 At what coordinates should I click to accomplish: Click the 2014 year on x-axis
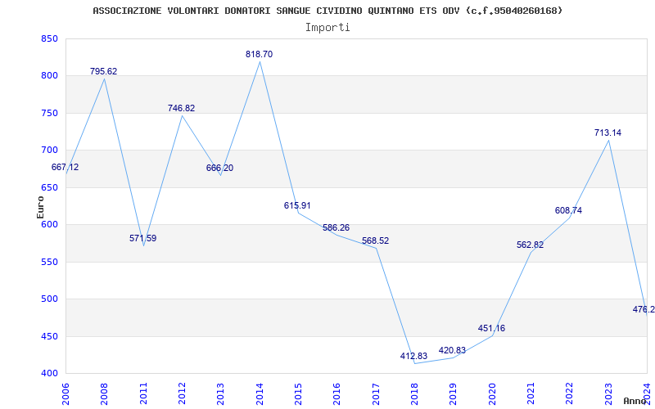(260, 393)
